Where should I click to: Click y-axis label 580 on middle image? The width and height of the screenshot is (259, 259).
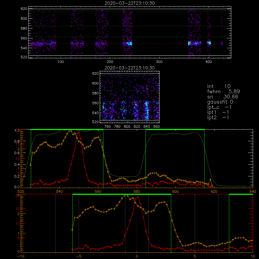click(x=95, y=93)
